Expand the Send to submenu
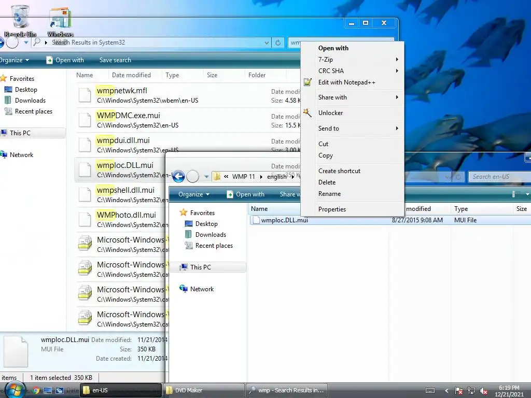Screen dimensions: 531x398 [352, 129]
